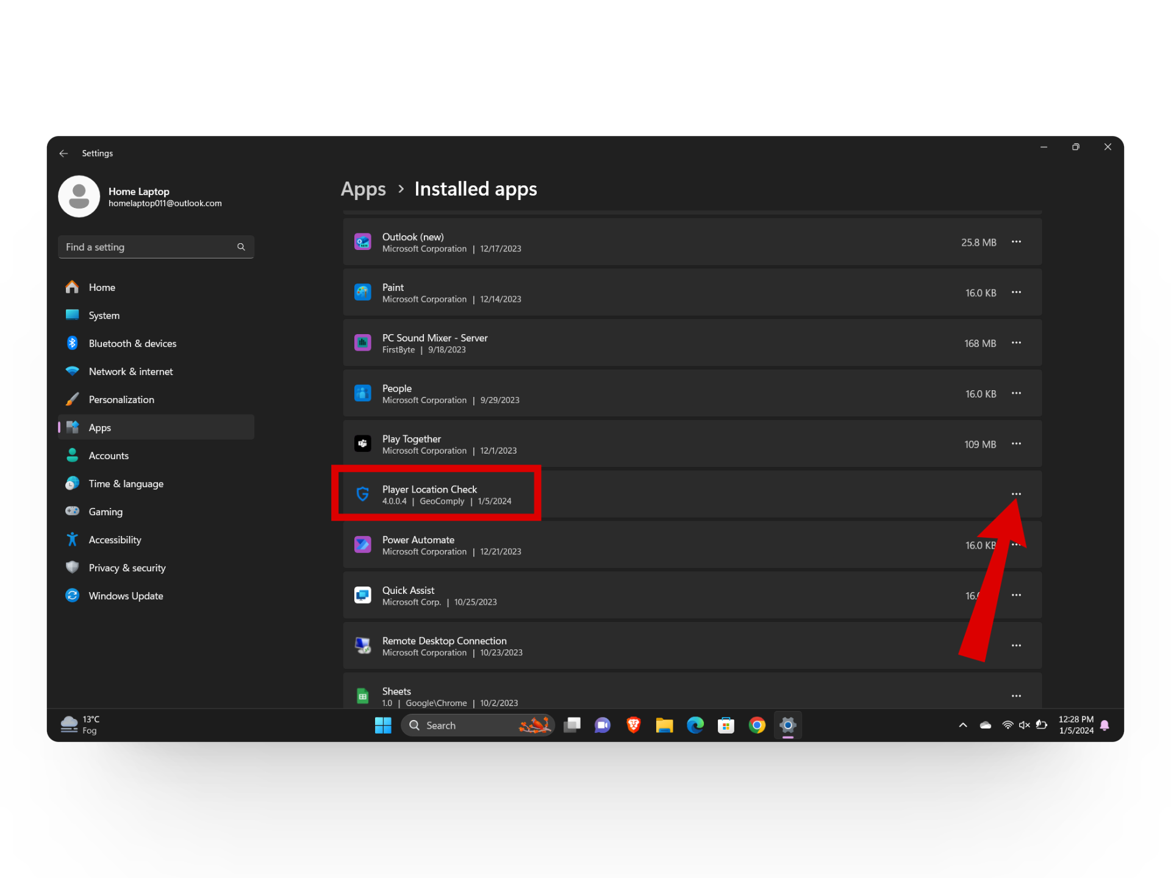Open three-dot menu for Play Together
The width and height of the screenshot is (1171, 878).
(1016, 444)
